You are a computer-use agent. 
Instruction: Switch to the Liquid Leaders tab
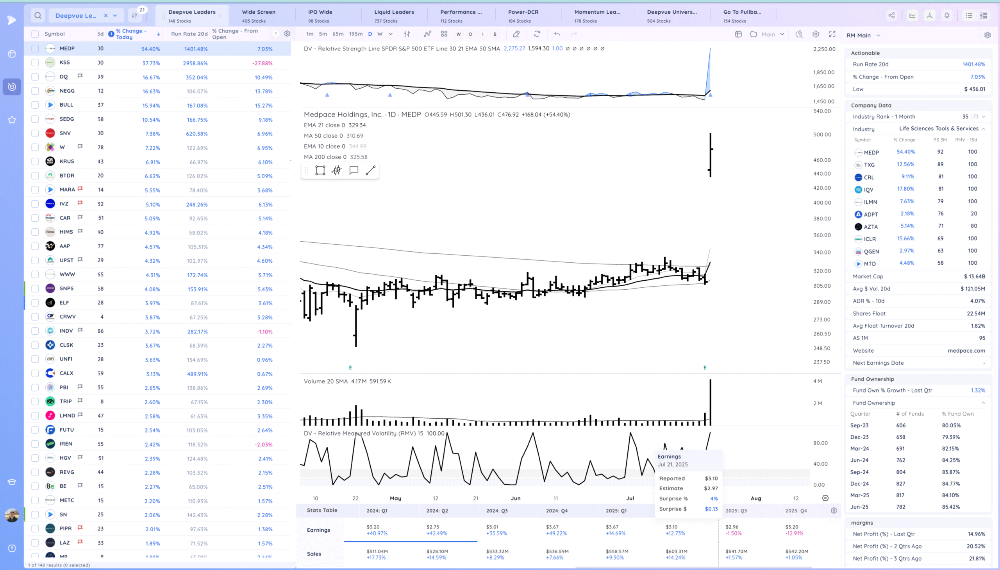[x=394, y=16]
